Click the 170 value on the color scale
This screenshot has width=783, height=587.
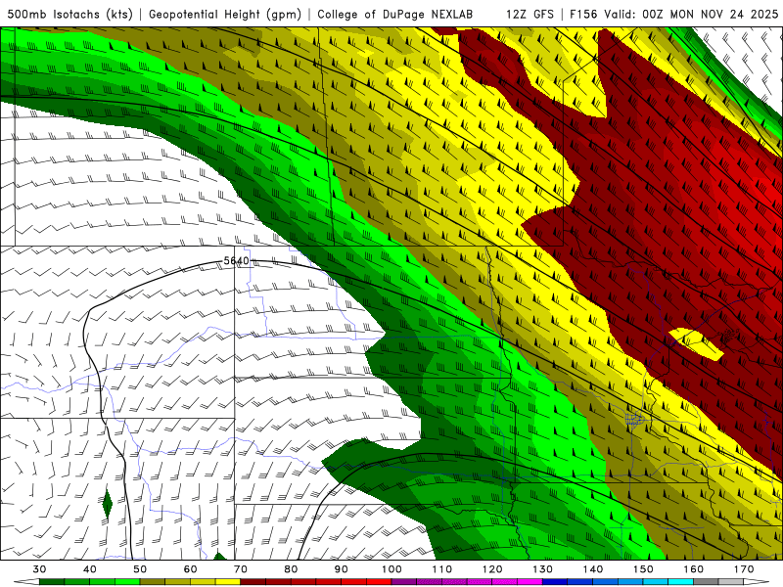[x=744, y=569]
